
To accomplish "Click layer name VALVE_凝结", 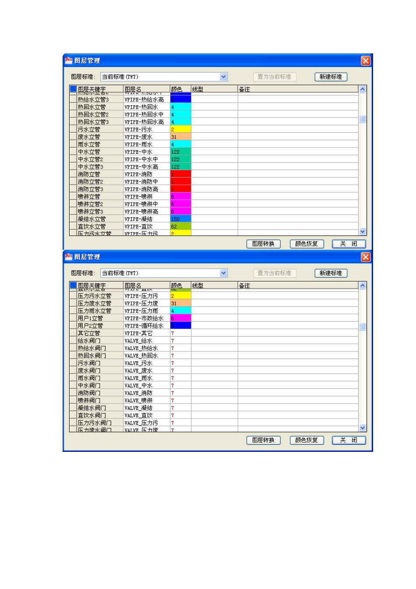I will [138, 408].
